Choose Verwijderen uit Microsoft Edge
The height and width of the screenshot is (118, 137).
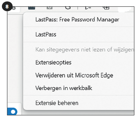(74, 75)
